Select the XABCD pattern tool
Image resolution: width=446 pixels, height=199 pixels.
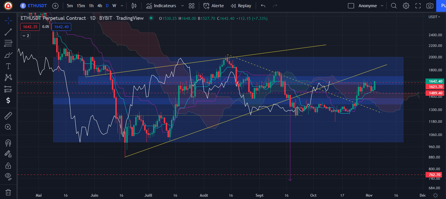pos(8,78)
